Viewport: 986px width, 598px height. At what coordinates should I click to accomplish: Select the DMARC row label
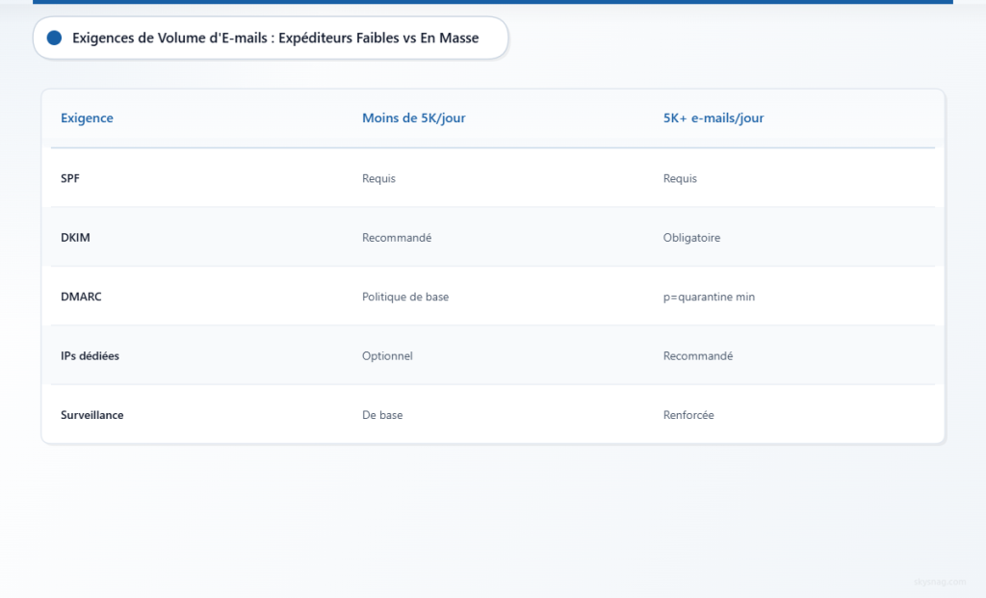(81, 297)
